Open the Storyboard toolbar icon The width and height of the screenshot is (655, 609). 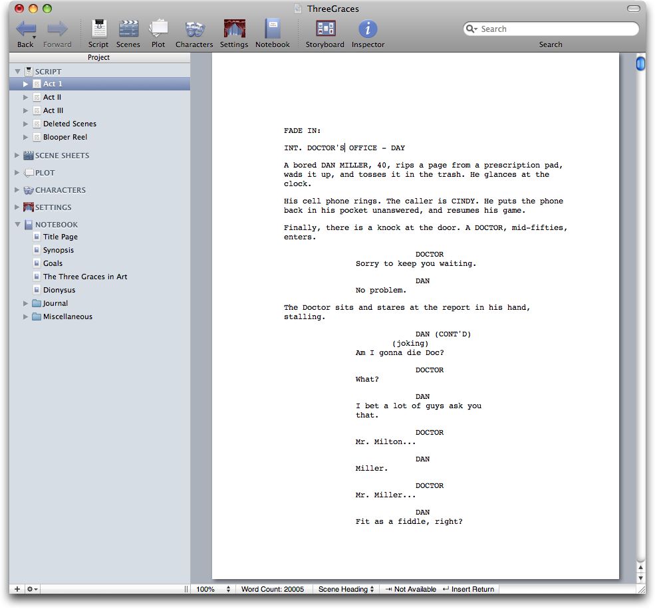(325, 29)
